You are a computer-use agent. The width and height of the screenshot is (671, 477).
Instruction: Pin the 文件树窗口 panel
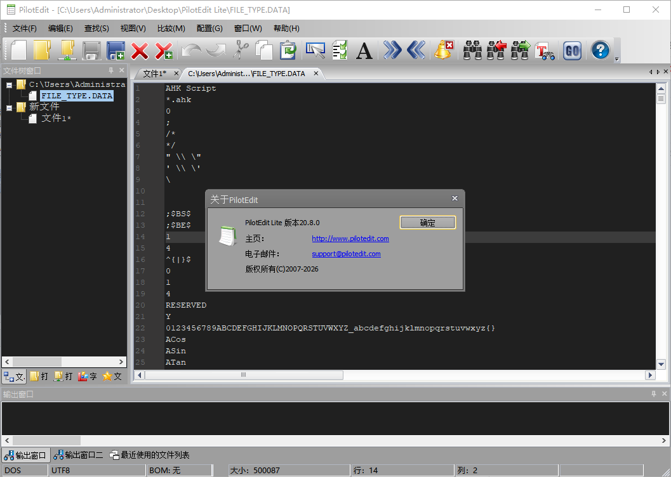click(x=111, y=70)
